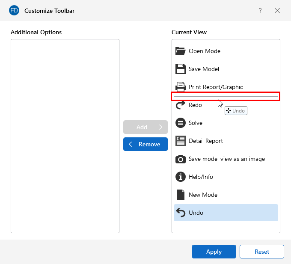This screenshot has height=264, width=291.
Task: Open help via the question mark button
Action: [260, 11]
